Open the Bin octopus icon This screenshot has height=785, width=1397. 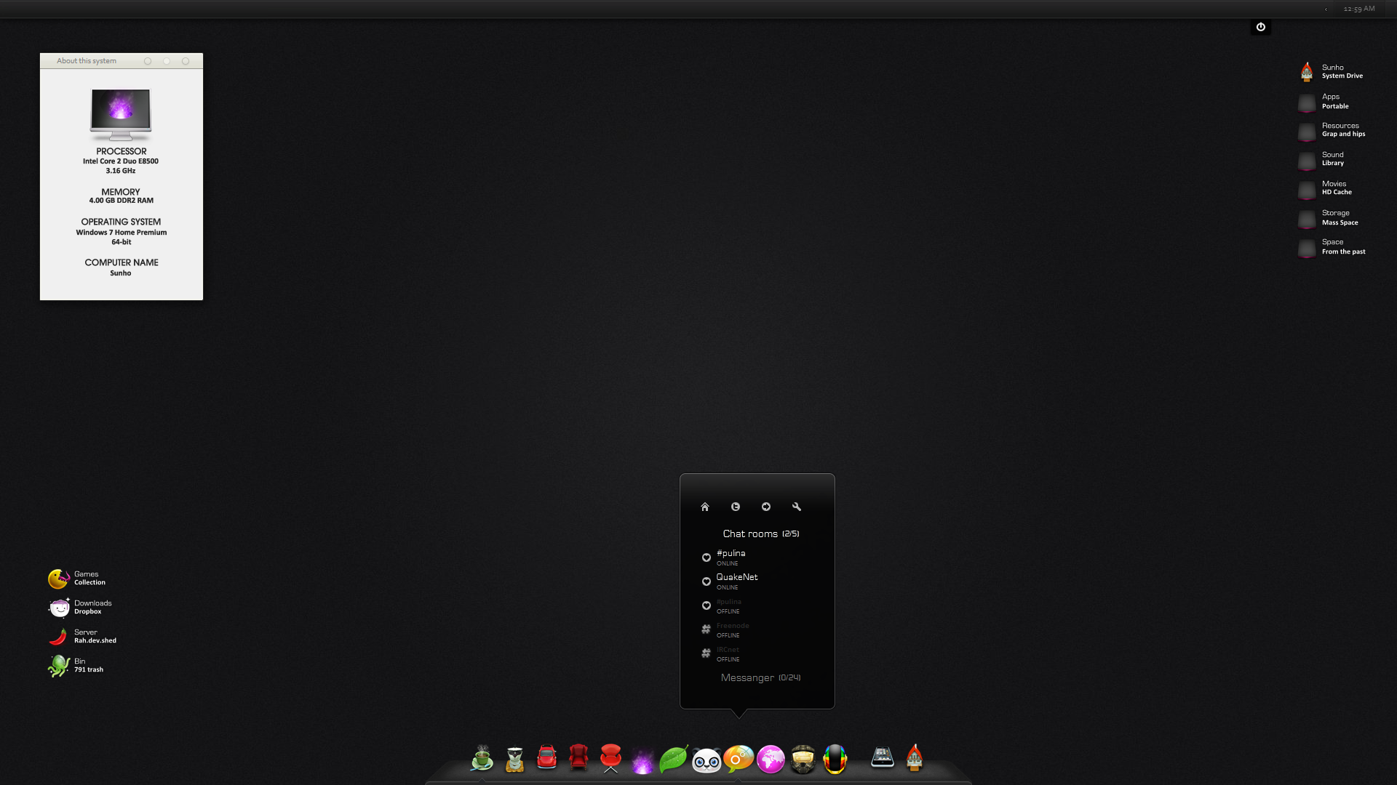pos(59,666)
